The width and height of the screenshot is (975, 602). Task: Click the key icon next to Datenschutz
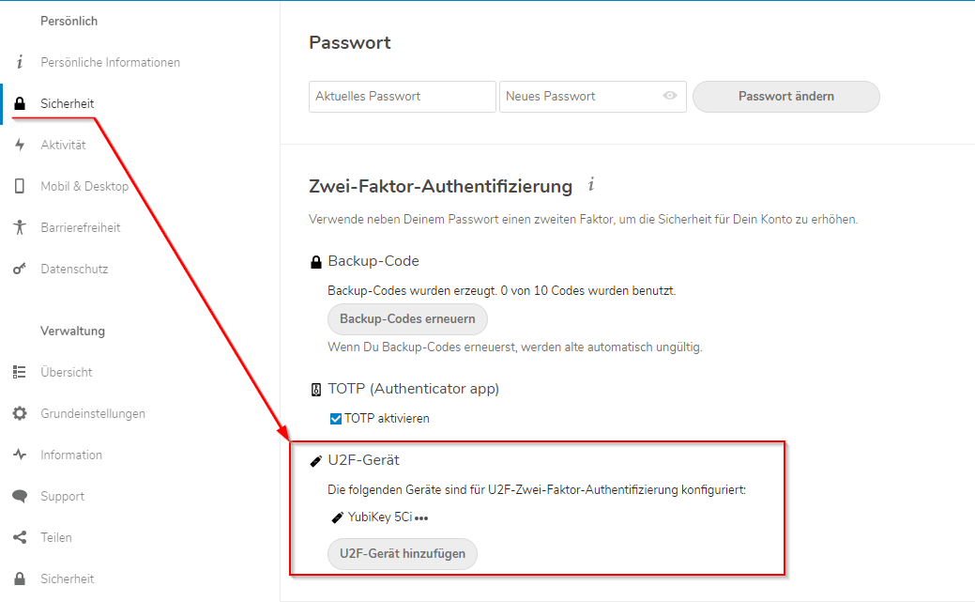pyautogui.click(x=19, y=269)
